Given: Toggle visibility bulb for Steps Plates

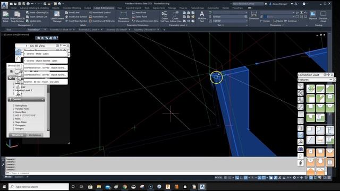Looking at the screenshot, I should [x=13, y=122].
